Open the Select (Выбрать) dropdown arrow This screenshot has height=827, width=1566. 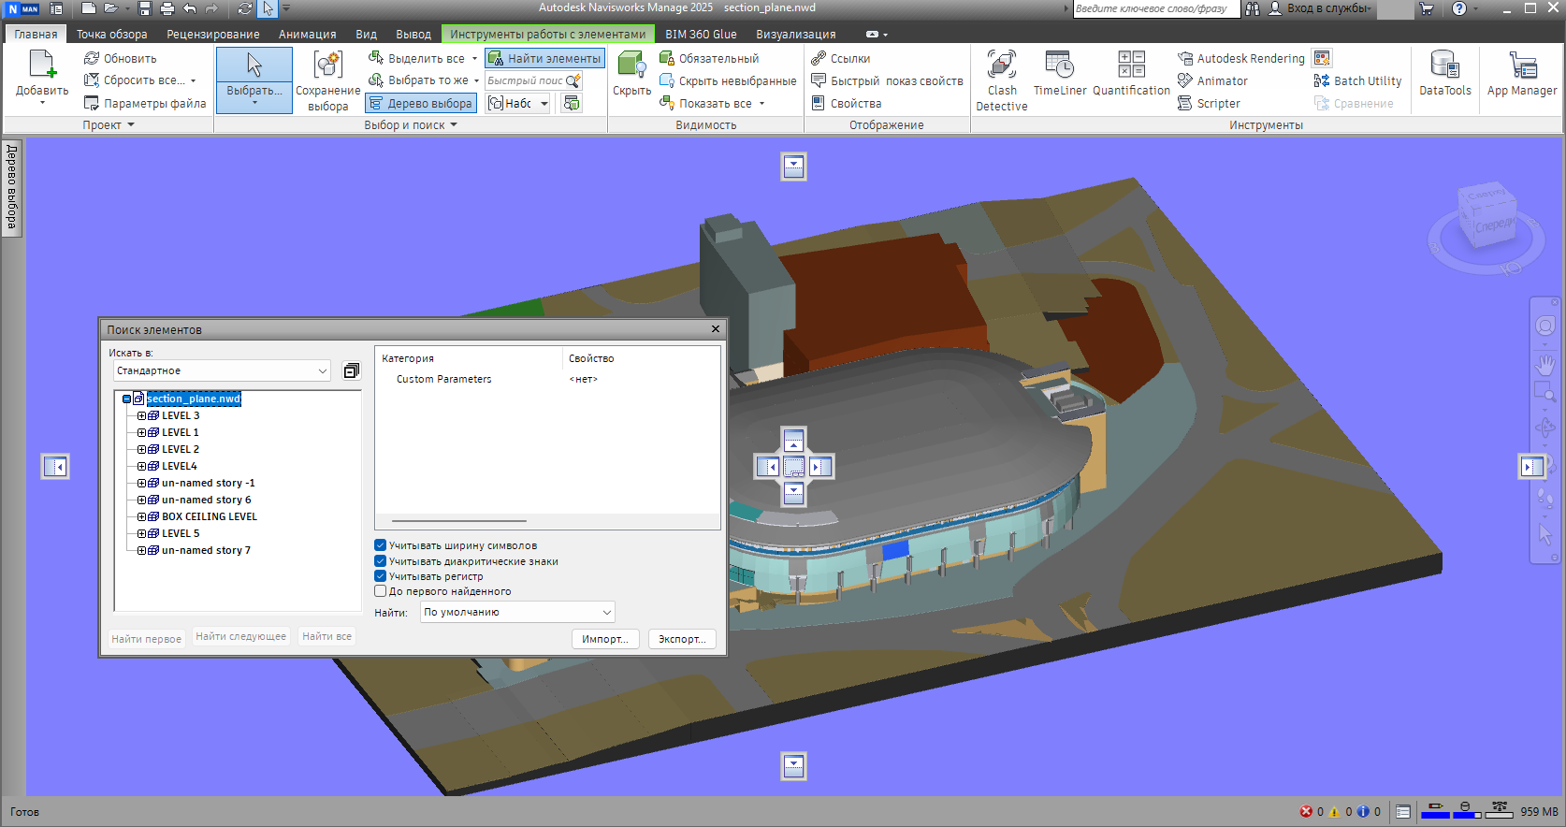[x=254, y=102]
